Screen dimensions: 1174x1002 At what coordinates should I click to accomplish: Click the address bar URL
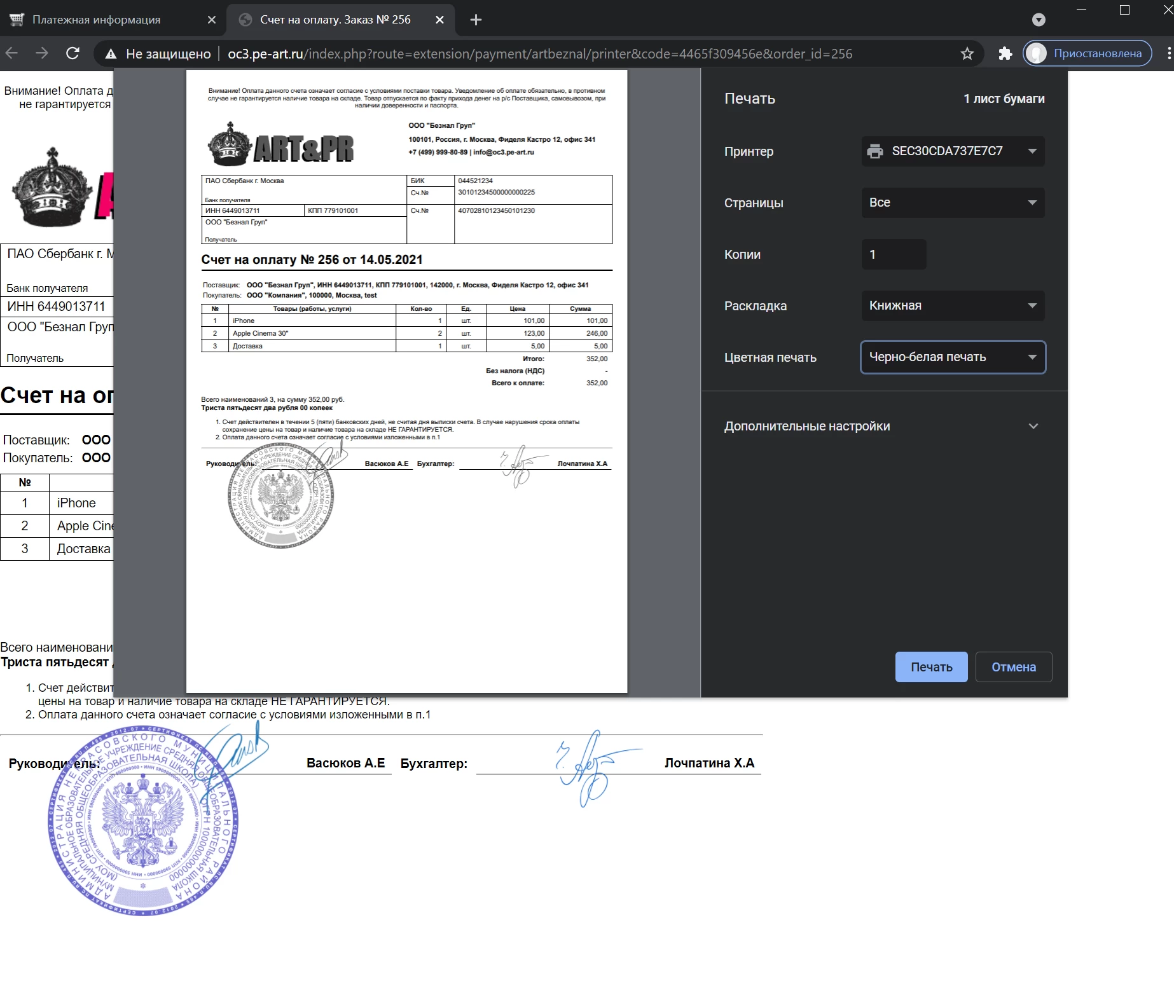pos(539,54)
